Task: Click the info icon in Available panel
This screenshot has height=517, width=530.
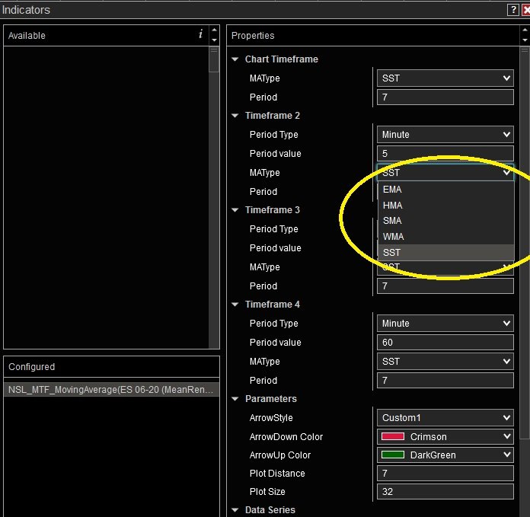Action: point(200,34)
